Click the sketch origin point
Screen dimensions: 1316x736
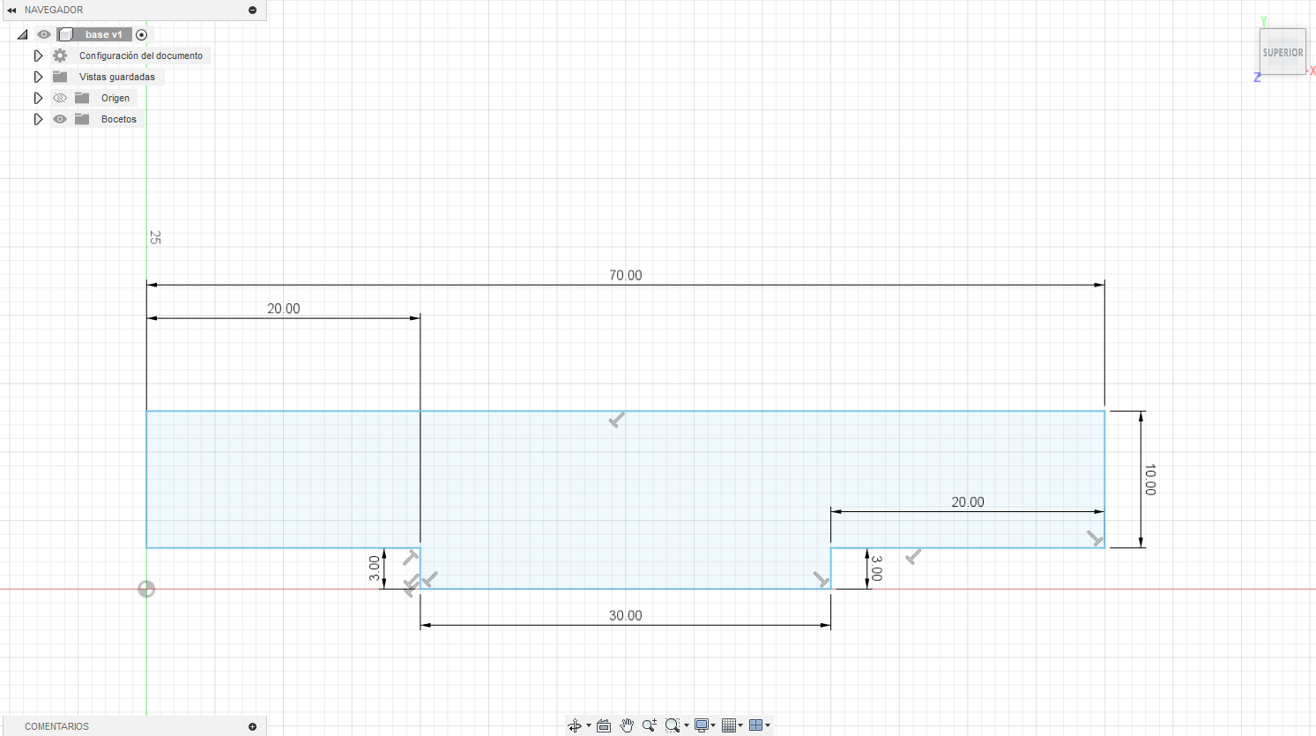pyautogui.click(x=146, y=589)
